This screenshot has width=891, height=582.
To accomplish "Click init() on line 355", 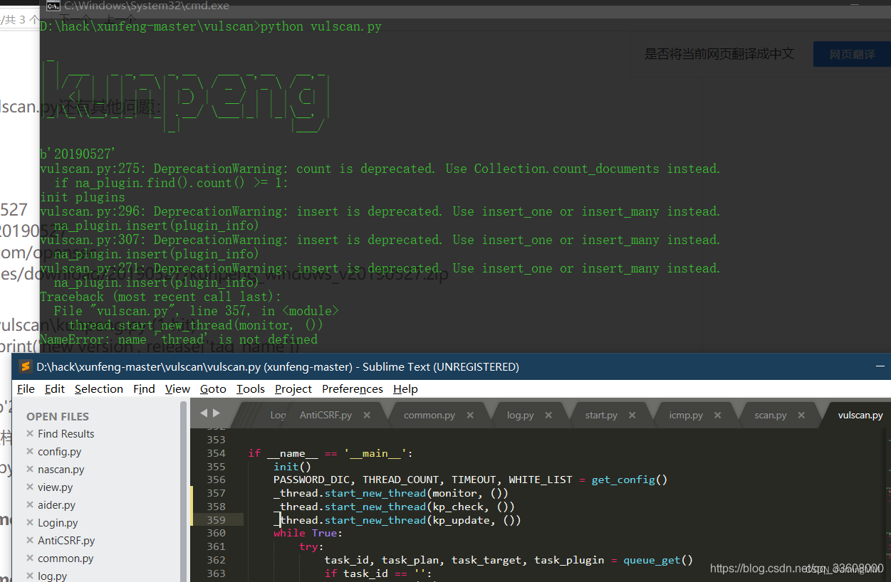I will [293, 467].
